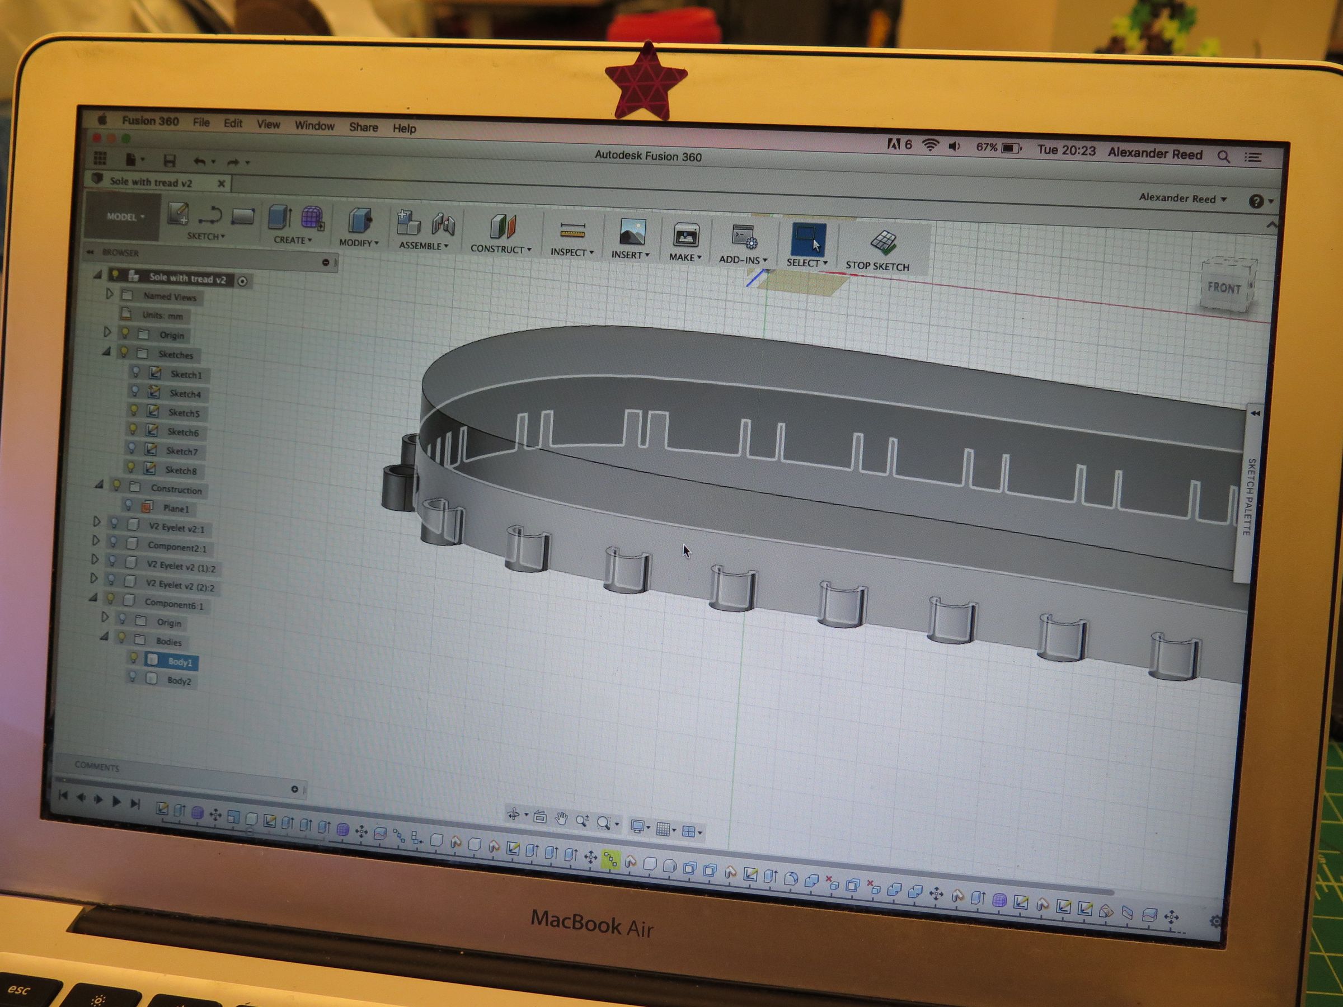Click the Save icon in quick access toolbar
Screen dimensions: 1343x1007
[x=170, y=160]
